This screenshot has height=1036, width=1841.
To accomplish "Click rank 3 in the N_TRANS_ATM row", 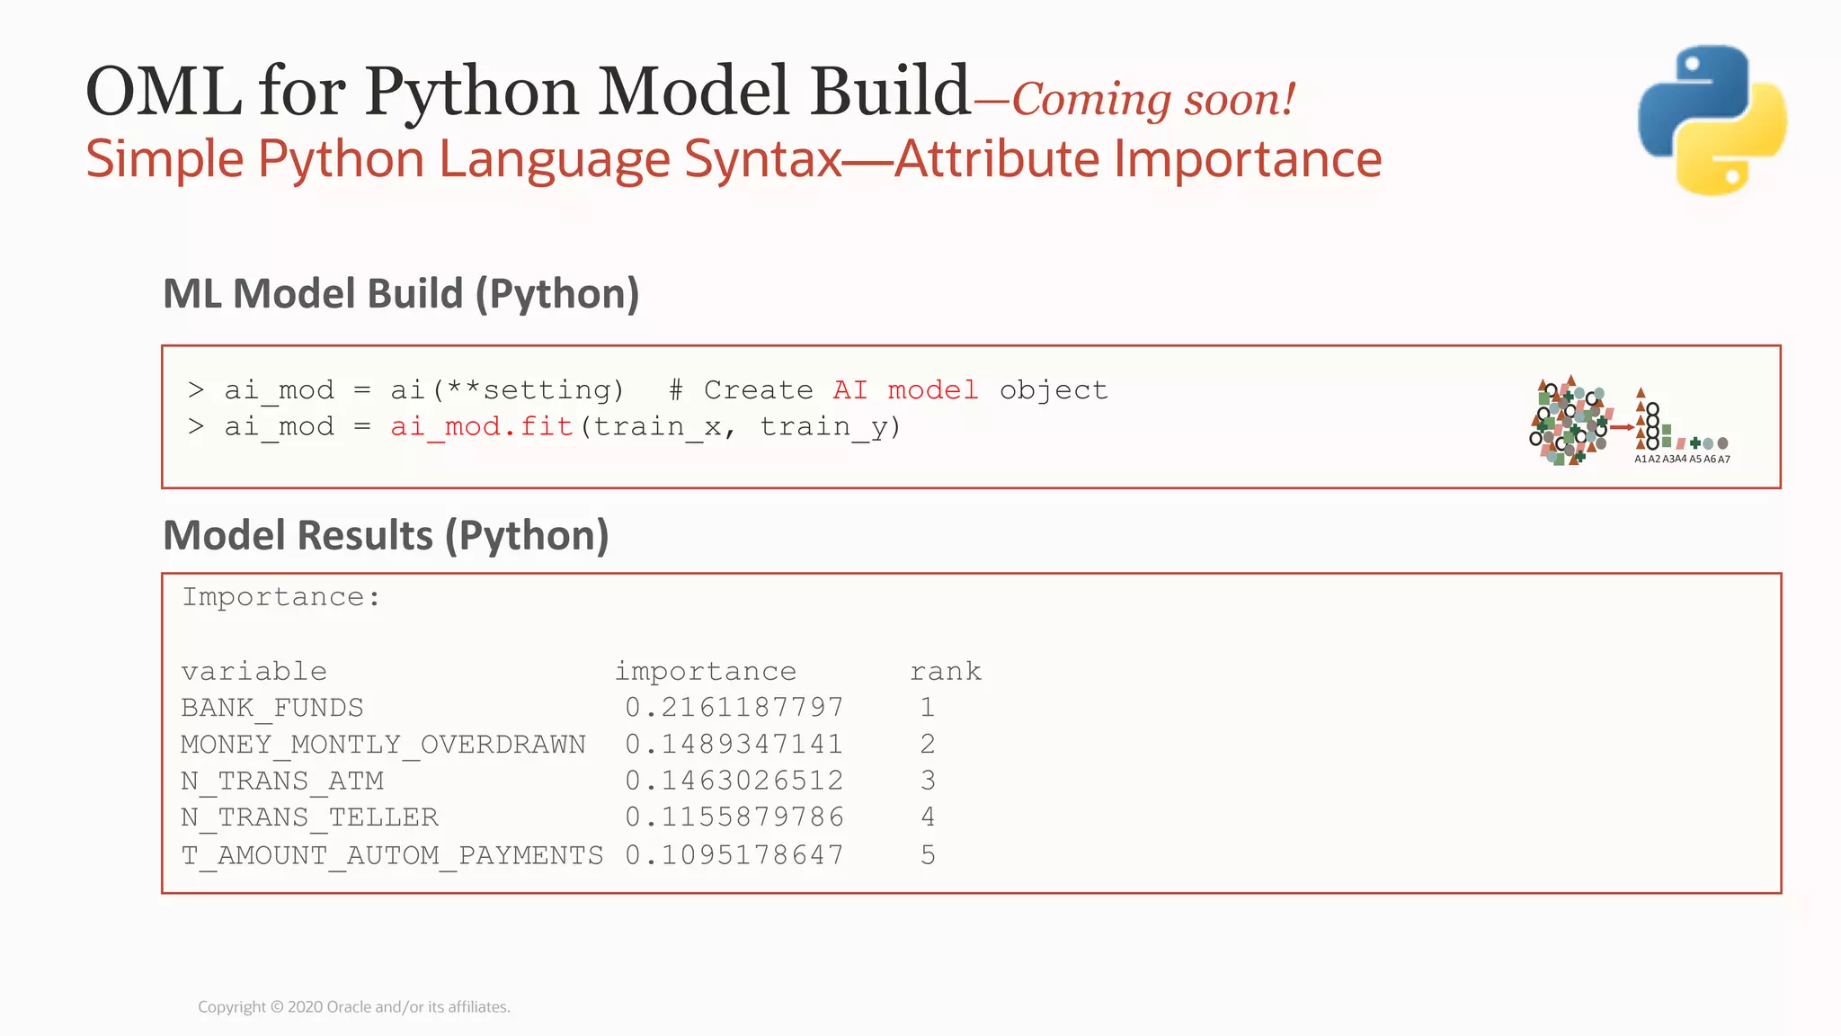I will tap(928, 781).
